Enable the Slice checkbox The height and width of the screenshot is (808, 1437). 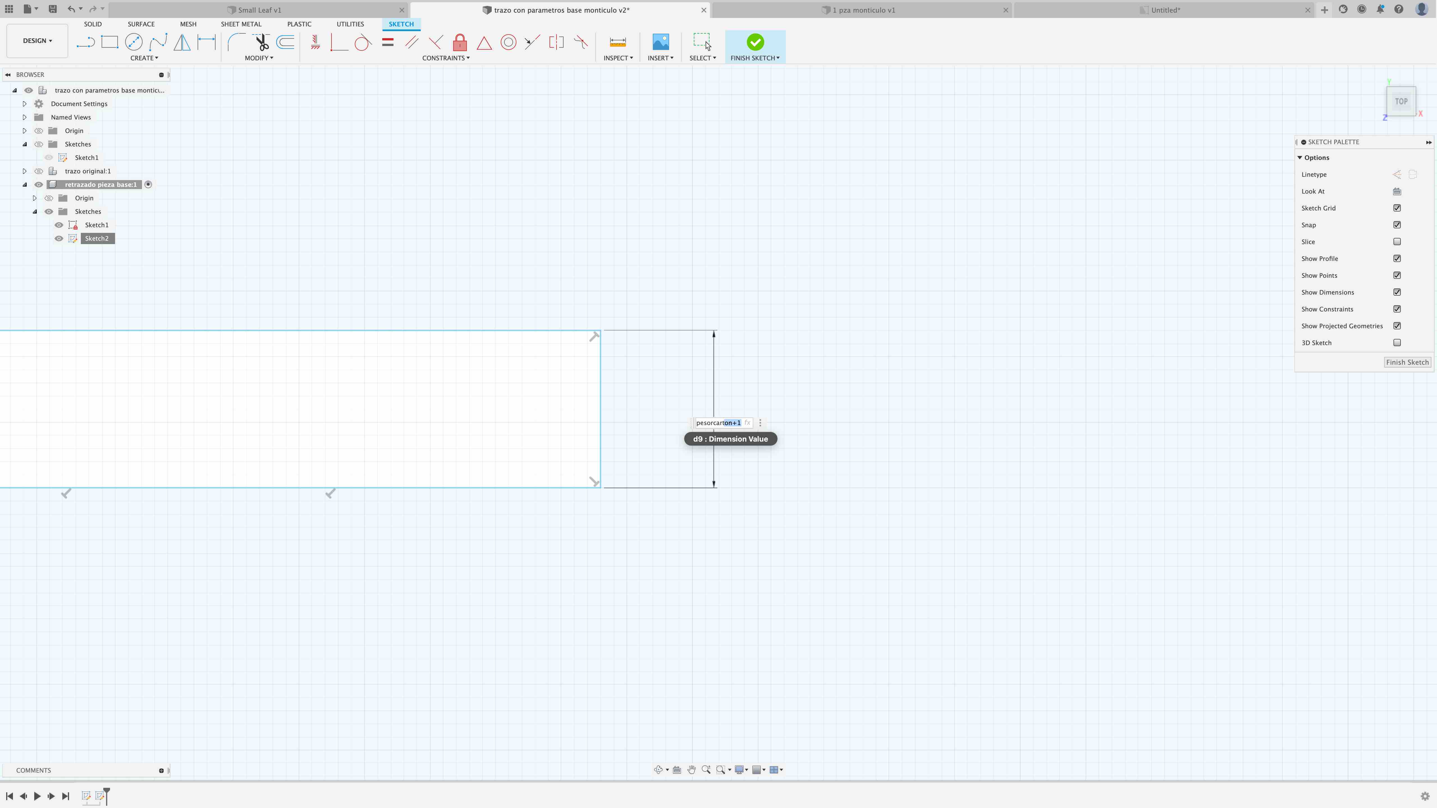point(1397,242)
